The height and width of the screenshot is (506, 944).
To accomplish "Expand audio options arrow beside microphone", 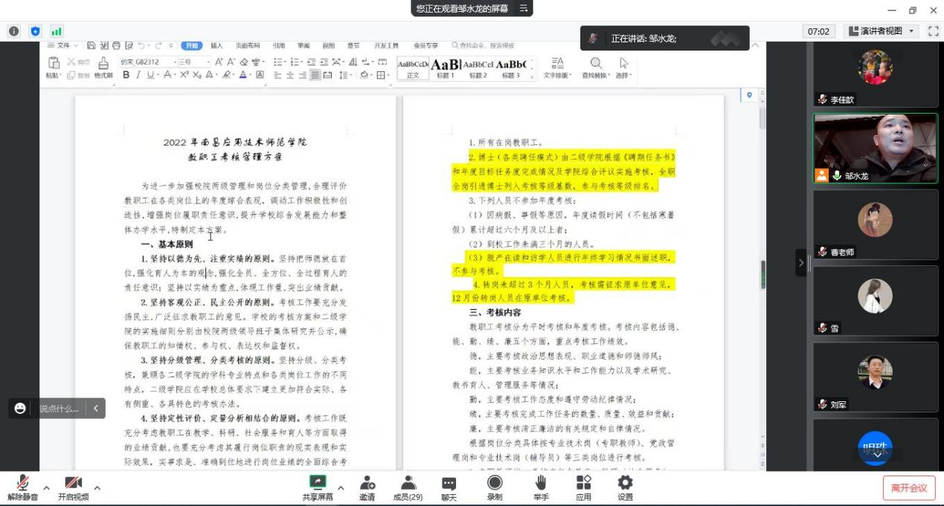I will click(46, 488).
